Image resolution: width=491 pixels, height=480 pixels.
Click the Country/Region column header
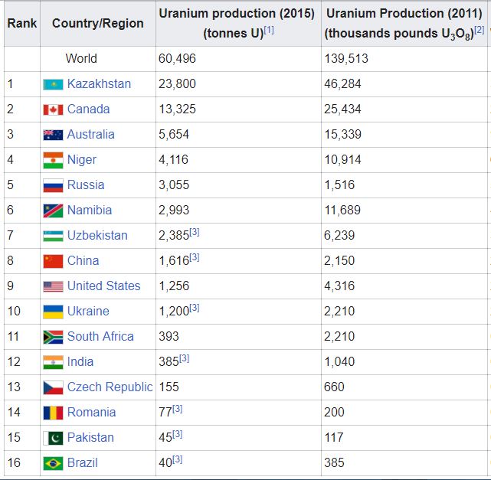coord(97,23)
